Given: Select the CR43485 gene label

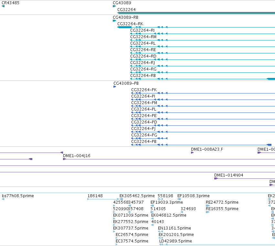Looking at the screenshot, I should pyautogui.click(x=10, y=3).
